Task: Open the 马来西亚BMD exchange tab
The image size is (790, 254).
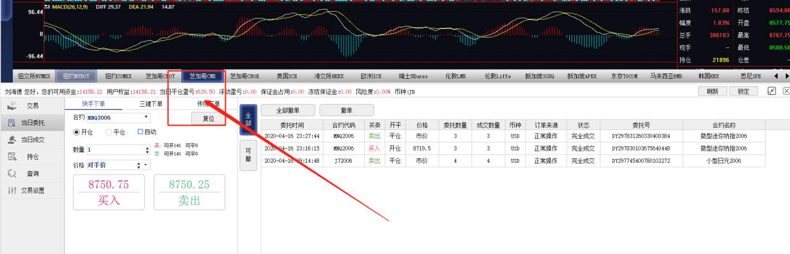Action: tap(666, 76)
